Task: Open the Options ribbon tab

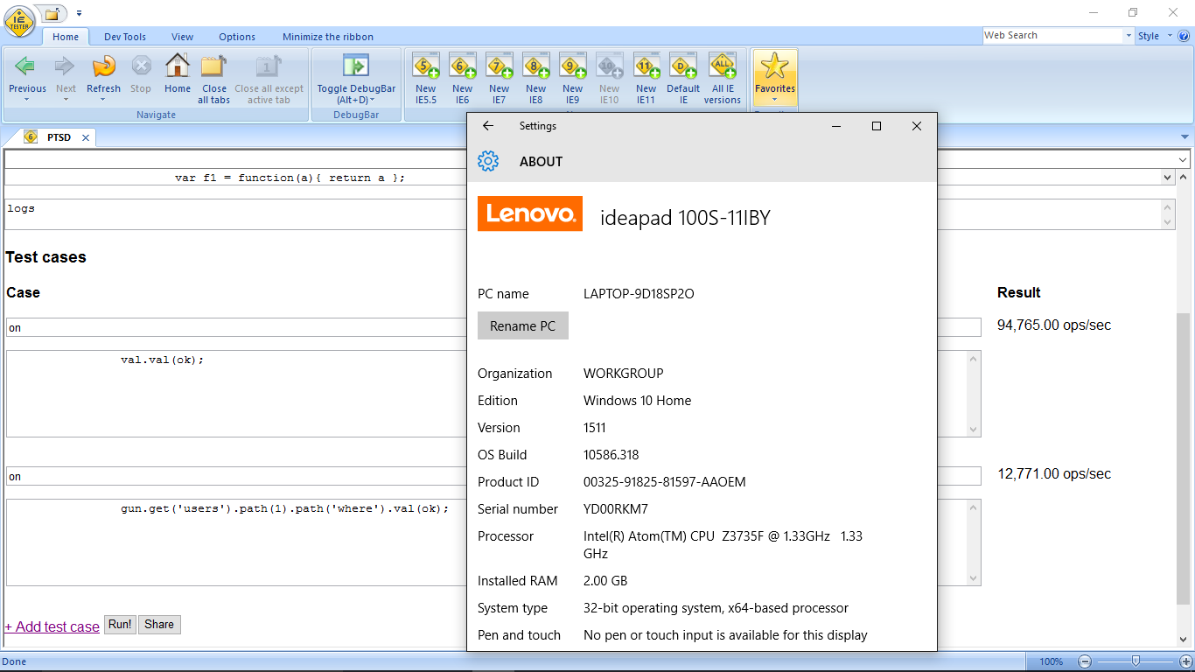Action: 237,37
